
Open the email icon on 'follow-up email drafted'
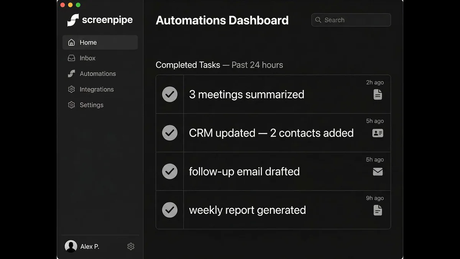click(x=378, y=172)
